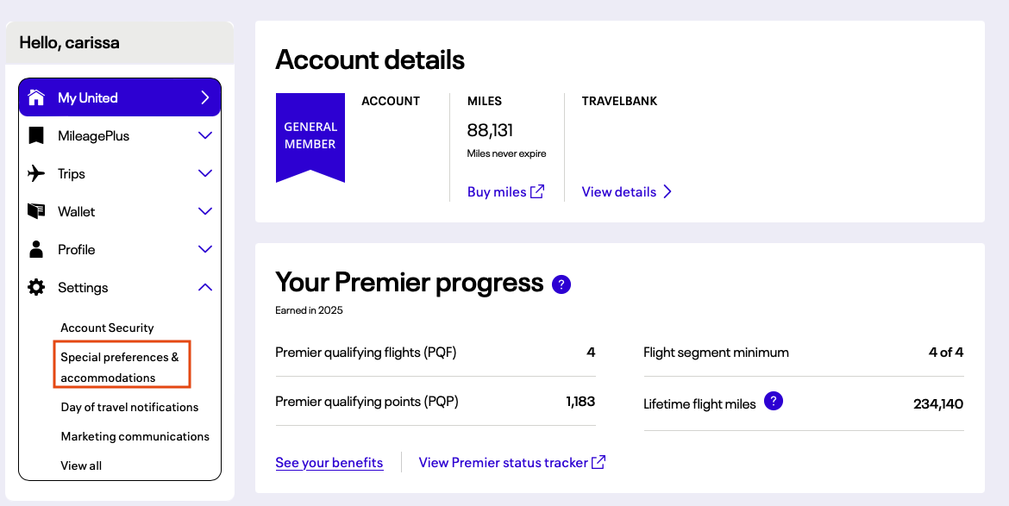Expand the MileagePlus chevron
Screen dimensions: 1009x506
pos(205,135)
